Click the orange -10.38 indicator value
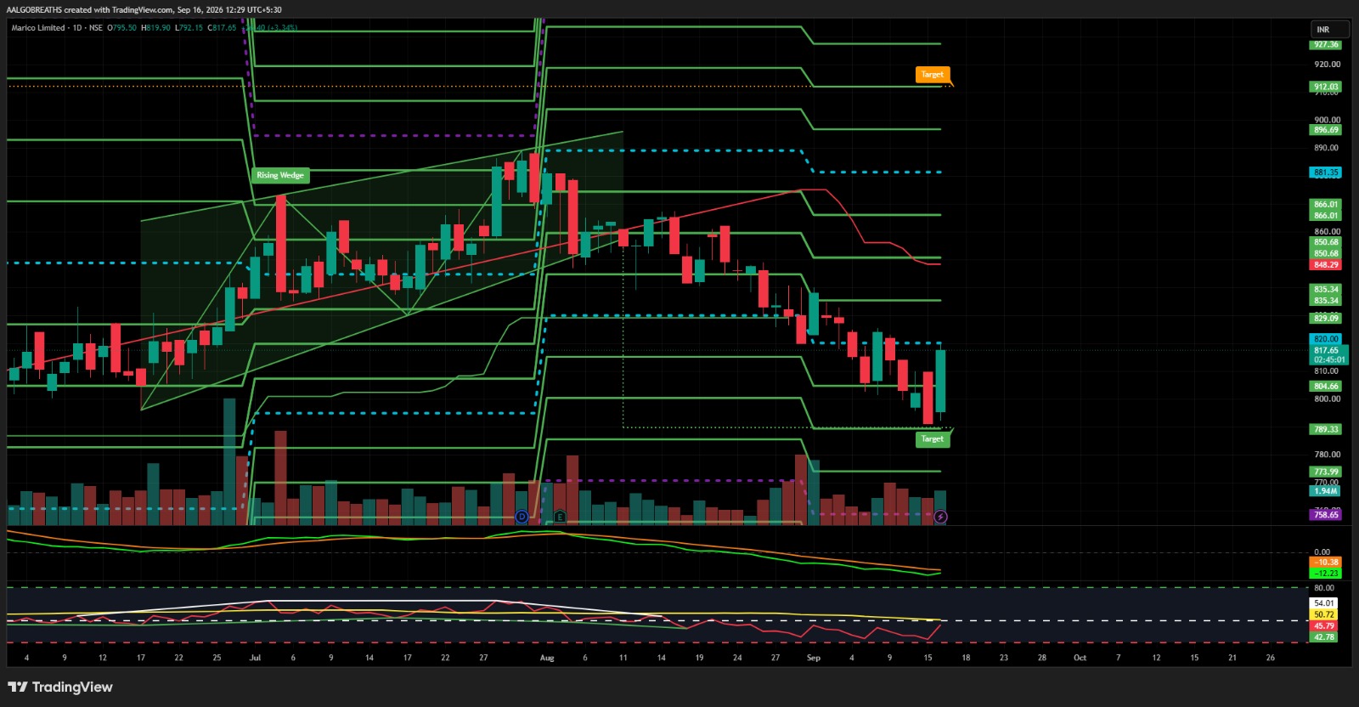 pos(1326,563)
